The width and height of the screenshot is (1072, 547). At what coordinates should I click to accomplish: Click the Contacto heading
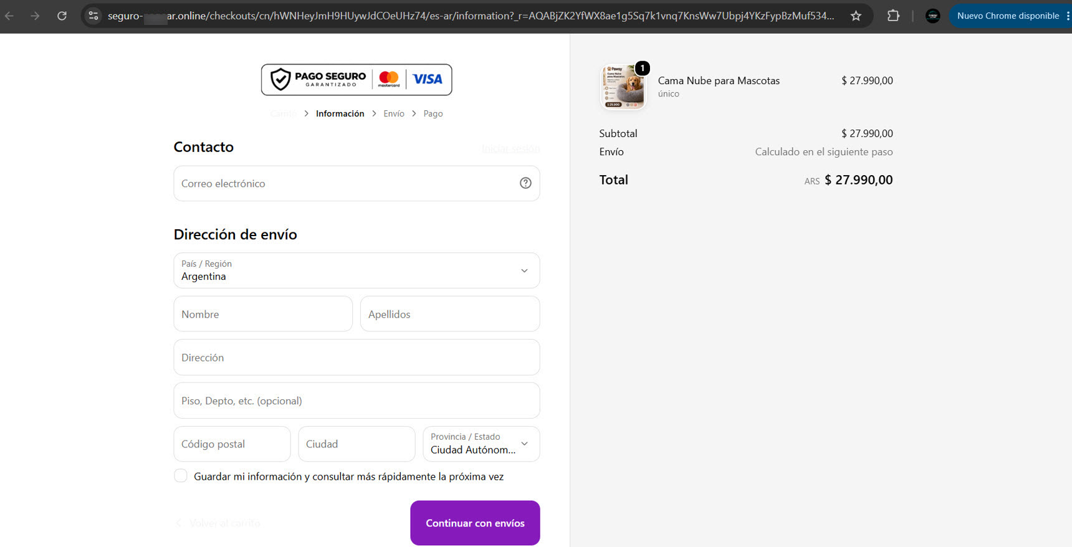click(x=204, y=147)
